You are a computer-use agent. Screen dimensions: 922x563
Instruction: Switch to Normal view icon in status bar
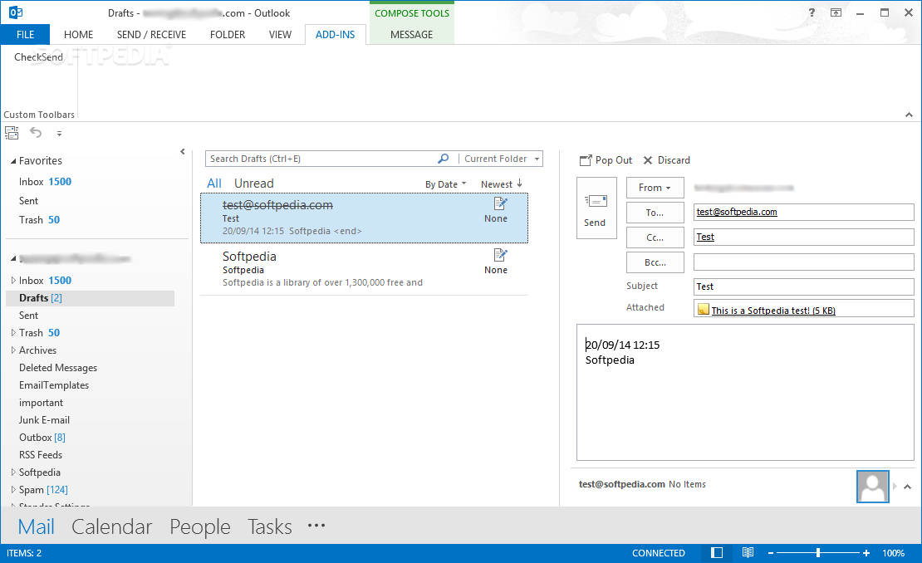[717, 553]
